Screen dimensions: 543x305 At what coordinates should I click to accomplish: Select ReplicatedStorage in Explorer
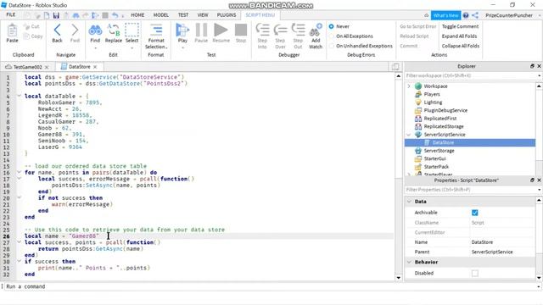[x=444, y=126]
